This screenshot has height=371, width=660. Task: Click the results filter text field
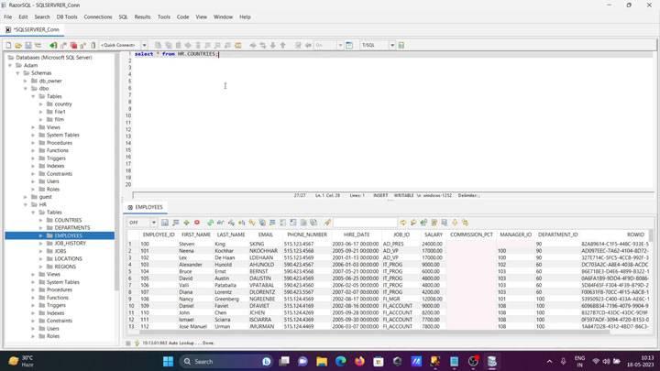pyautogui.click(x=365, y=222)
